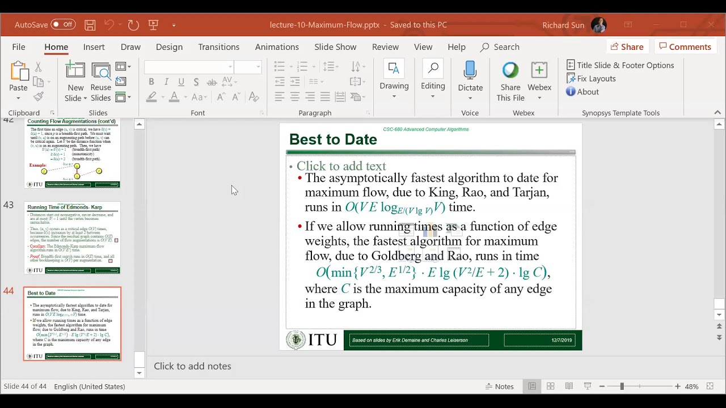Toggle Notes pane in status bar
Screen dimensions: 726x408
coord(499,386)
